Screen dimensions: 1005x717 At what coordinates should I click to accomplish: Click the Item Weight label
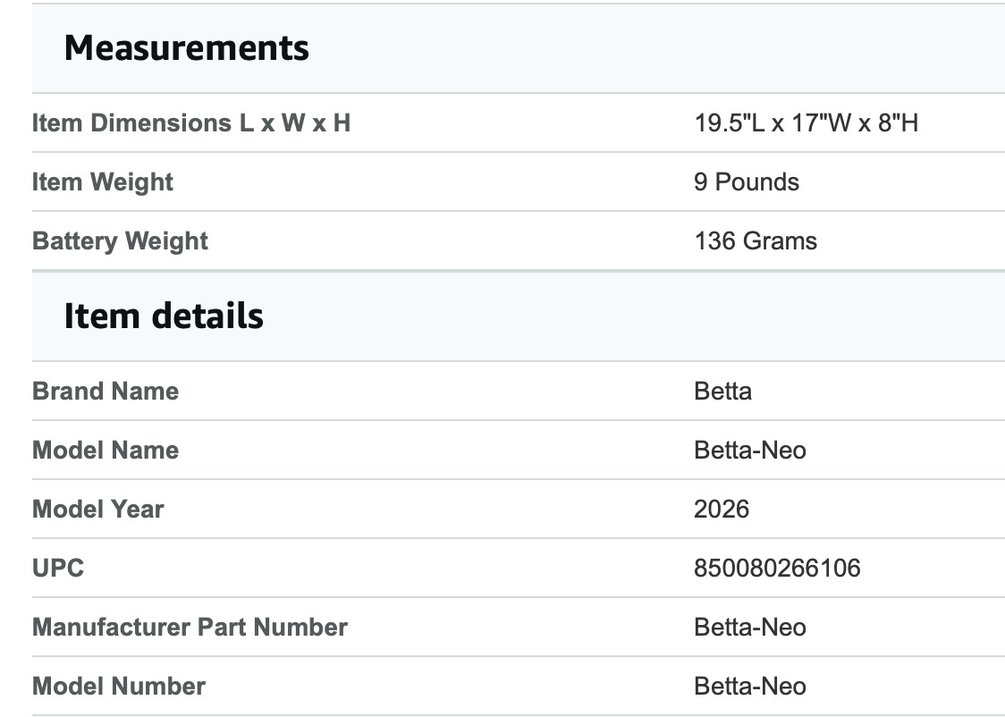pos(103,182)
